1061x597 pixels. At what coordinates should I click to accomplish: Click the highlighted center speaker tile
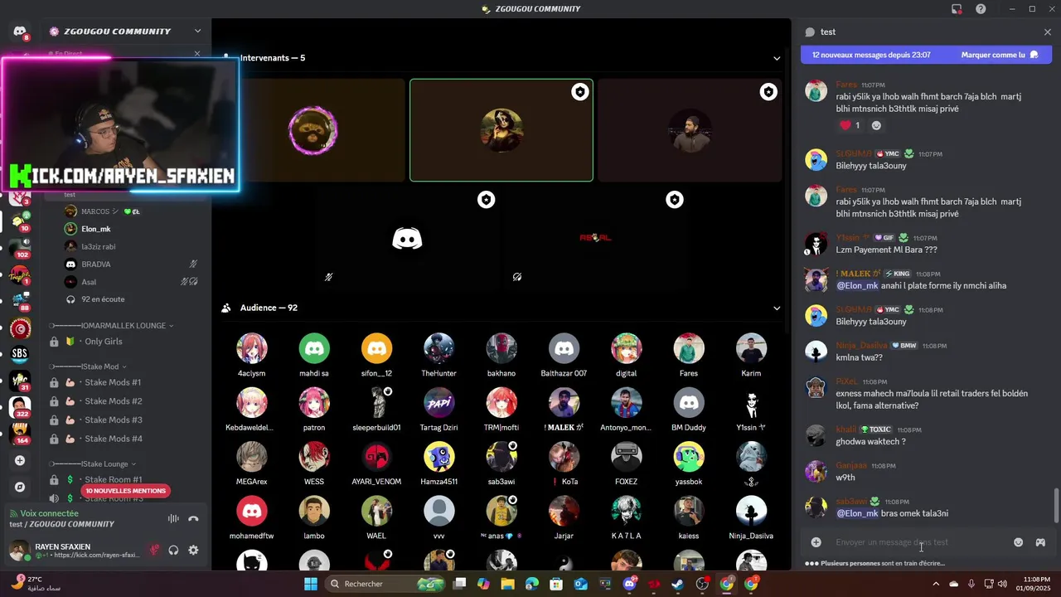click(x=501, y=130)
